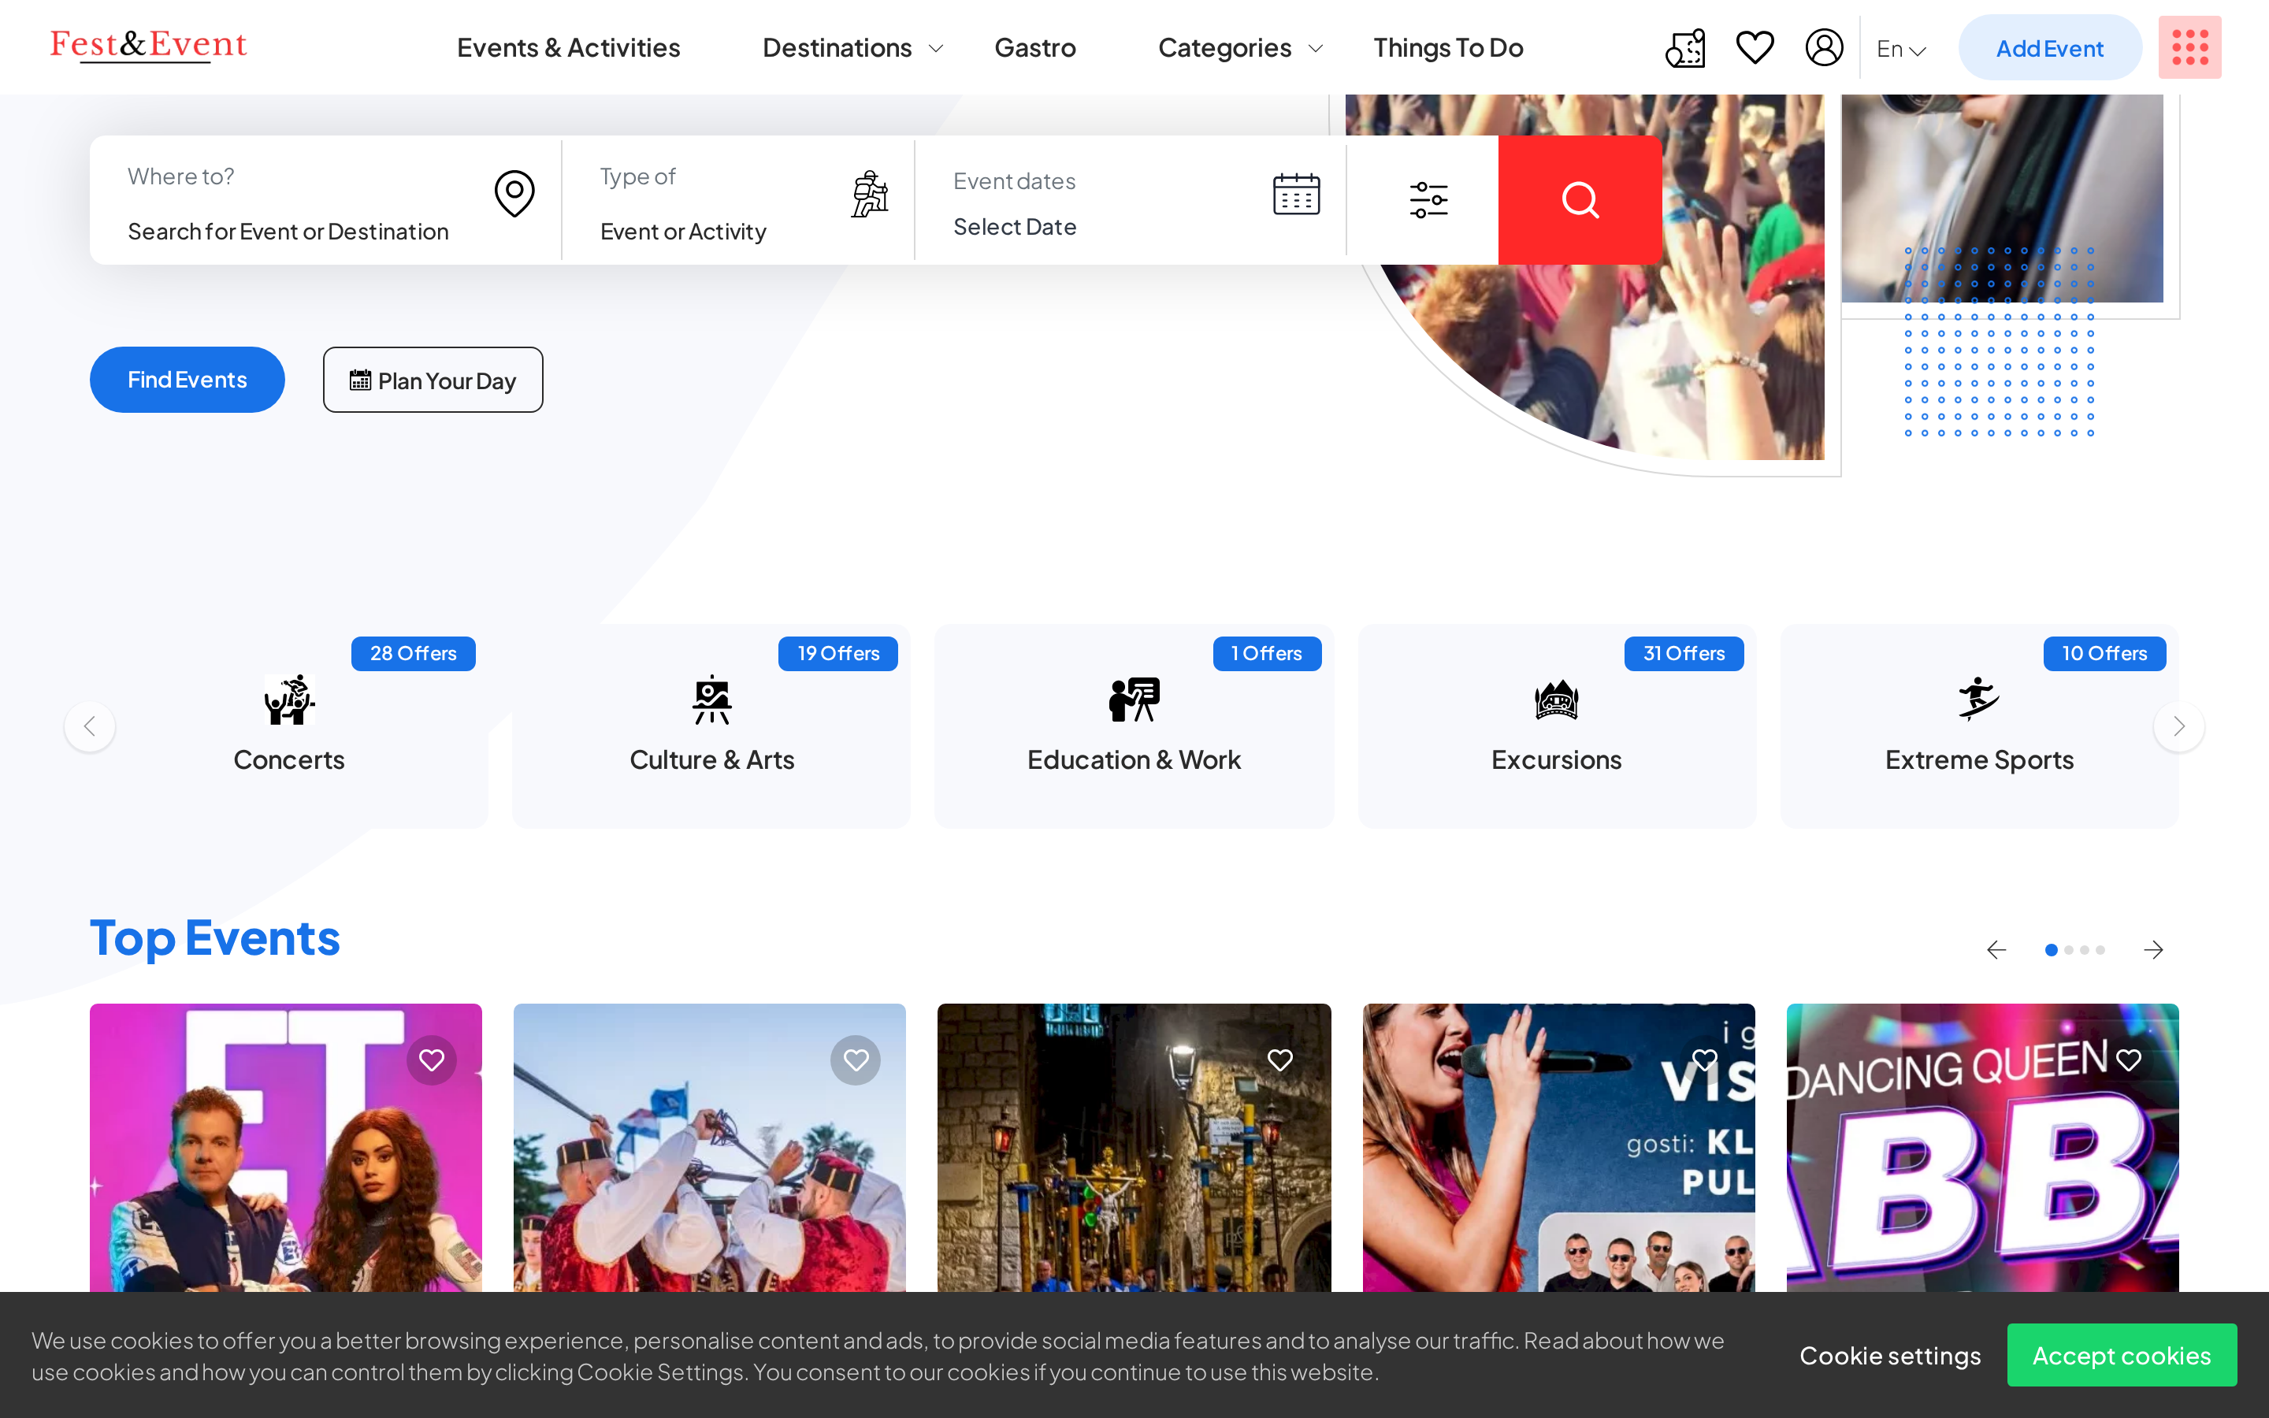Screen dimensions: 2269x1418
Task: Open the user account profile icon
Action: pyautogui.click(x=1824, y=47)
